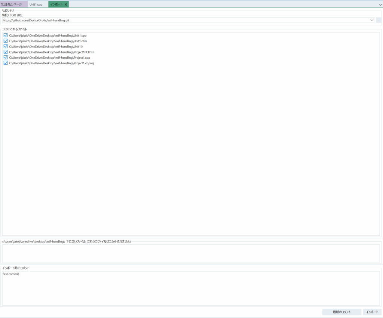Uncheck the Unit1.h file checkbox

[6, 47]
